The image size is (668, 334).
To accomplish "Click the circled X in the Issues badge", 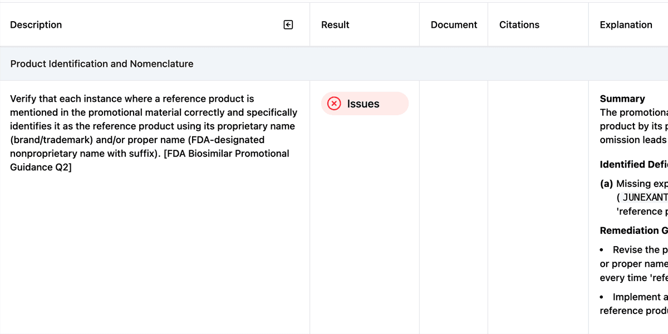I will (x=333, y=104).
